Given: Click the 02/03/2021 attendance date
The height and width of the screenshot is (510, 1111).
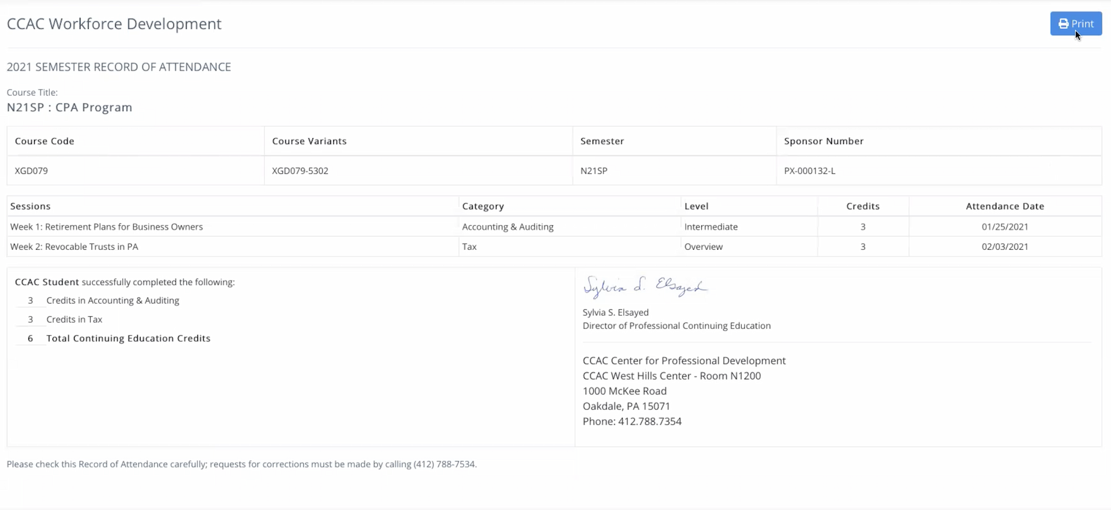Looking at the screenshot, I should click(x=1005, y=246).
